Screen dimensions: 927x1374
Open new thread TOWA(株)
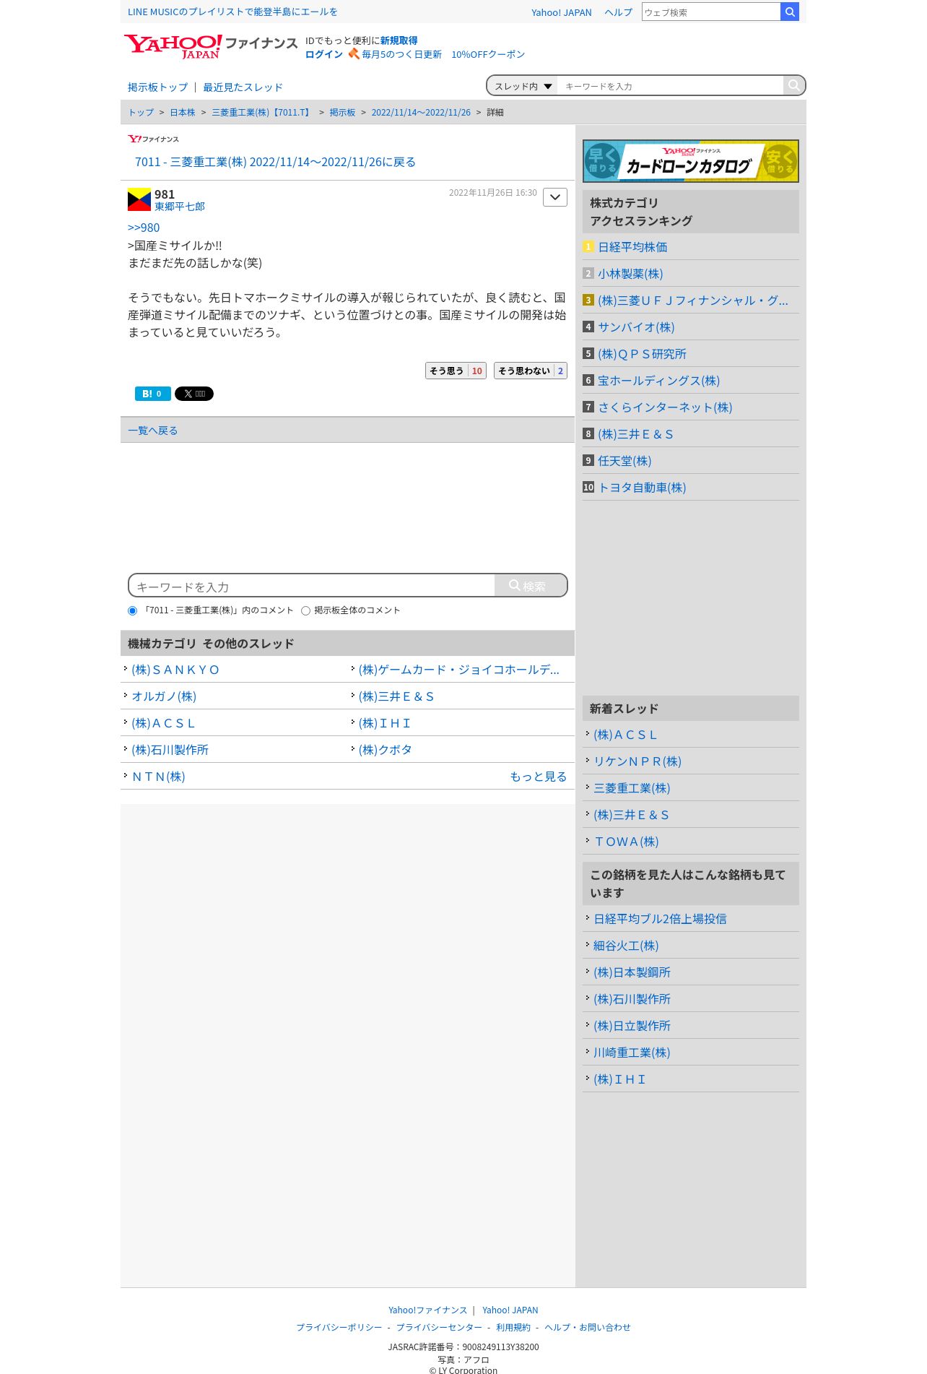point(626,842)
